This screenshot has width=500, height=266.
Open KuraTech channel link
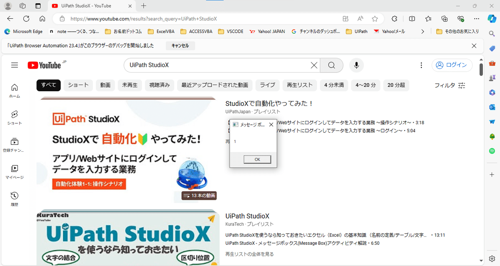(x=235, y=224)
